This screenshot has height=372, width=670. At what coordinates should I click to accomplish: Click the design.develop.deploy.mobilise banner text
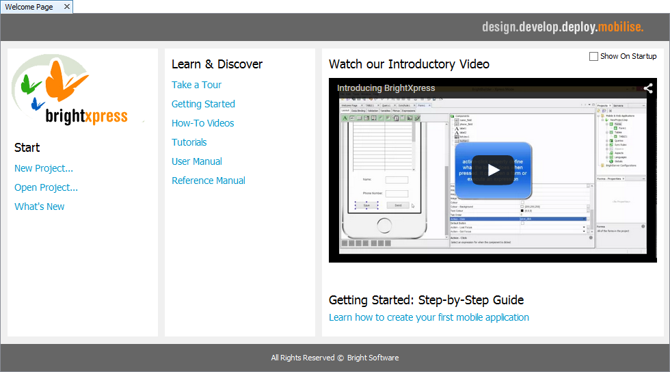tap(563, 27)
